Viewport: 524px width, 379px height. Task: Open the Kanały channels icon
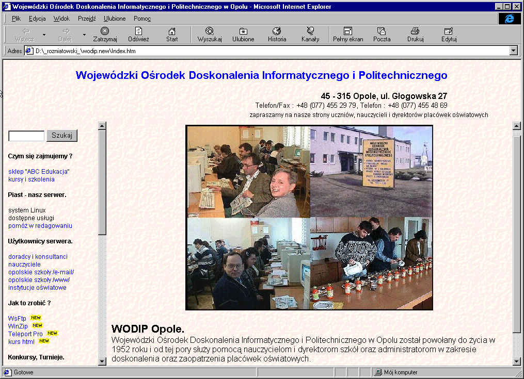(310, 31)
